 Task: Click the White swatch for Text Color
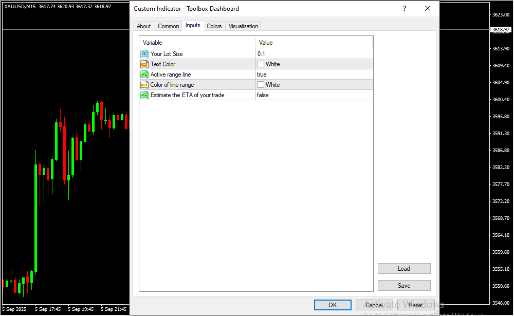[x=261, y=64]
